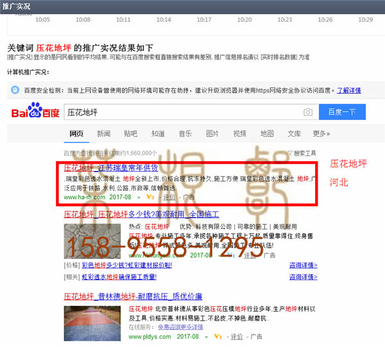Click V3 badge on pldys.com result
The width and height of the screenshot is (385, 349).
pyautogui.click(x=218, y=336)
